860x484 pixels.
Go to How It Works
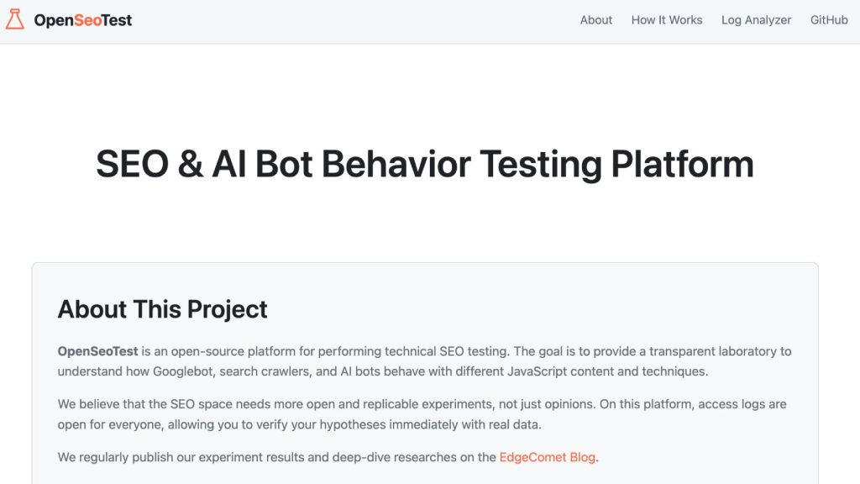[667, 20]
